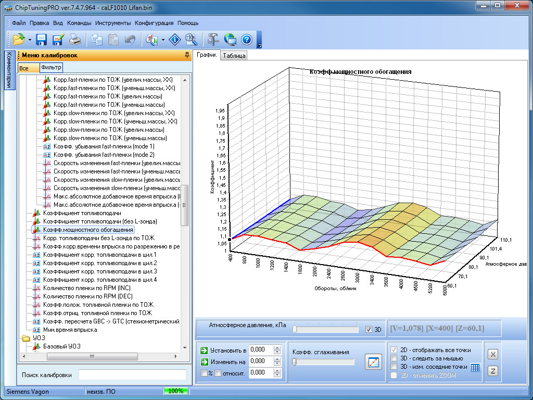The height and width of the screenshot is (400, 533).
Task: Open the dropdown arrow next to open folder icon
Action: (30, 40)
